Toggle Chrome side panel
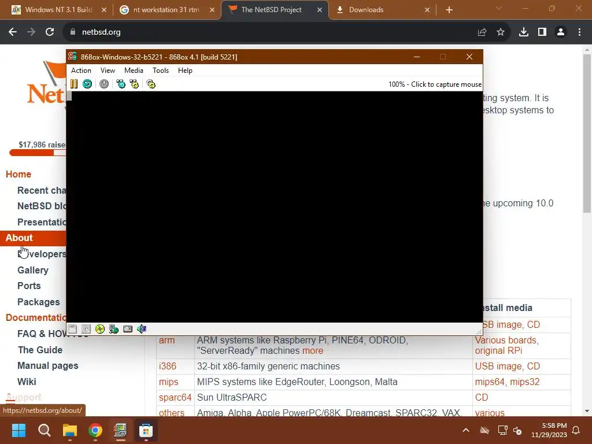The width and height of the screenshot is (592, 444). pyautogui.click(x=542, y=32)
